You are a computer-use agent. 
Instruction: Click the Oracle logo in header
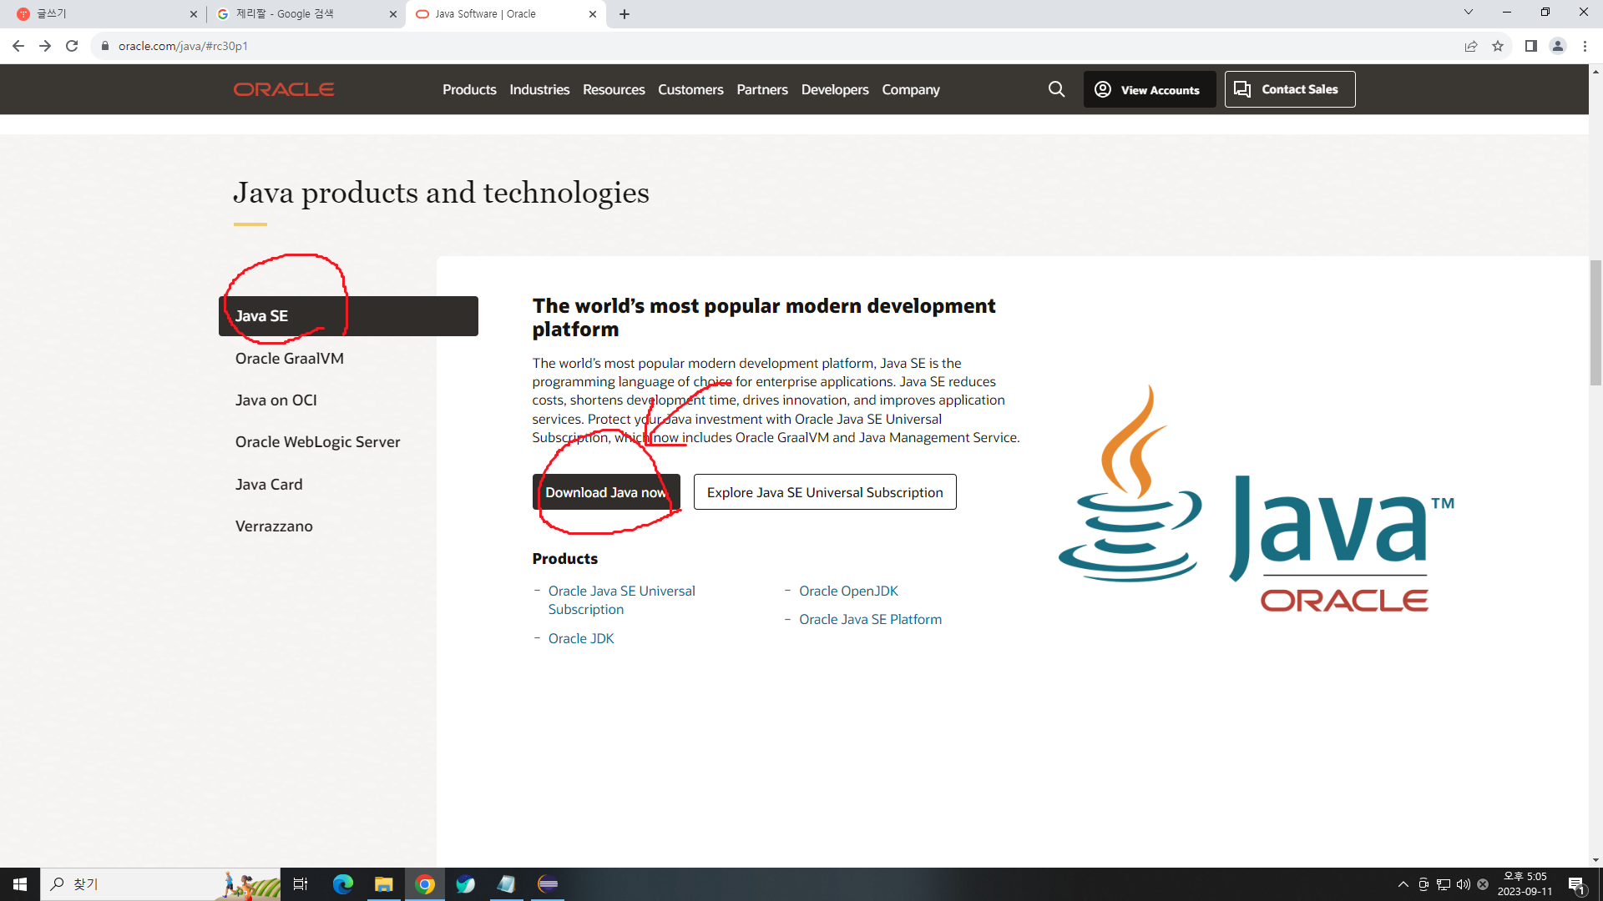pyautogui.click(x=284, y=89)
